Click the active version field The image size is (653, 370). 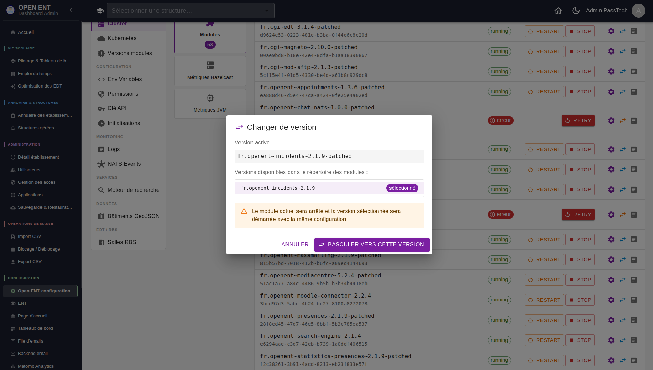coord(329,156)
